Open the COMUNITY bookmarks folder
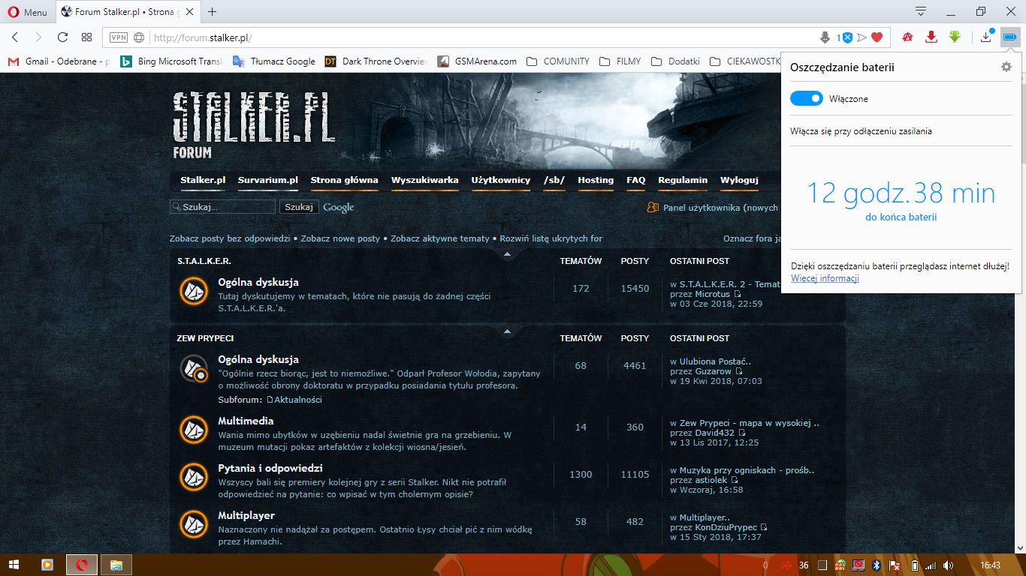The width and height of the screenshot is (1026, 576). pyautogui.click(x=558, y=61)
